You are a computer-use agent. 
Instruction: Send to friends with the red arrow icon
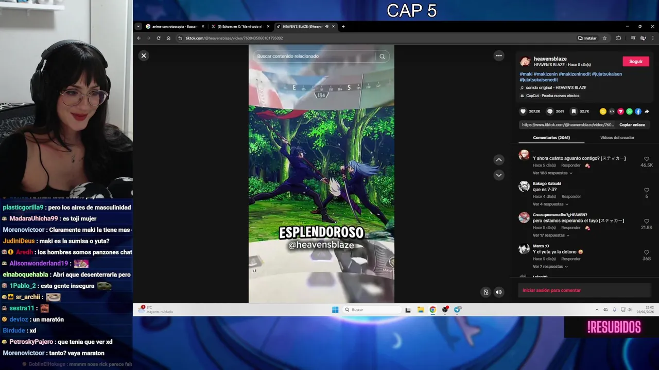[620, 112]
